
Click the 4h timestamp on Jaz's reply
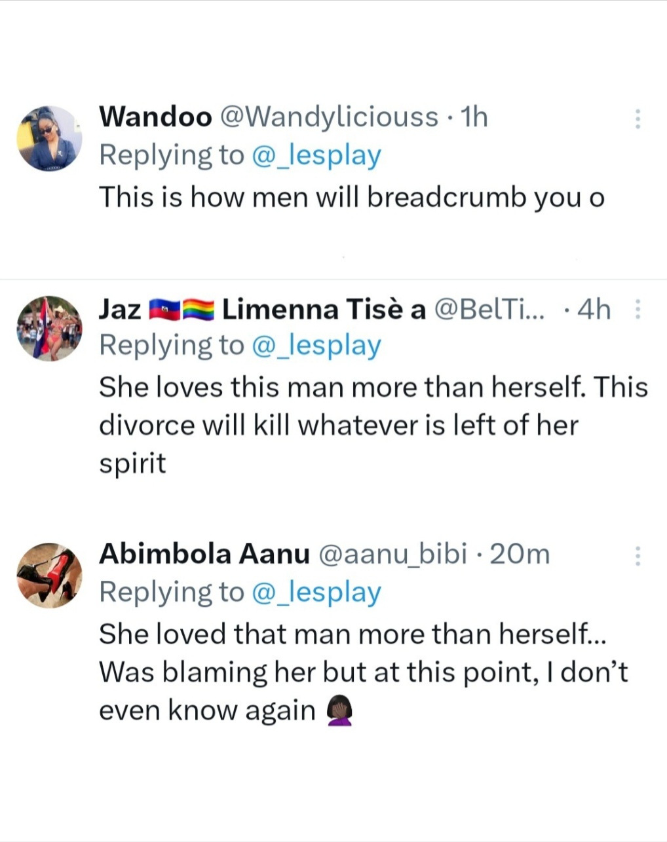tap(594, 309)
